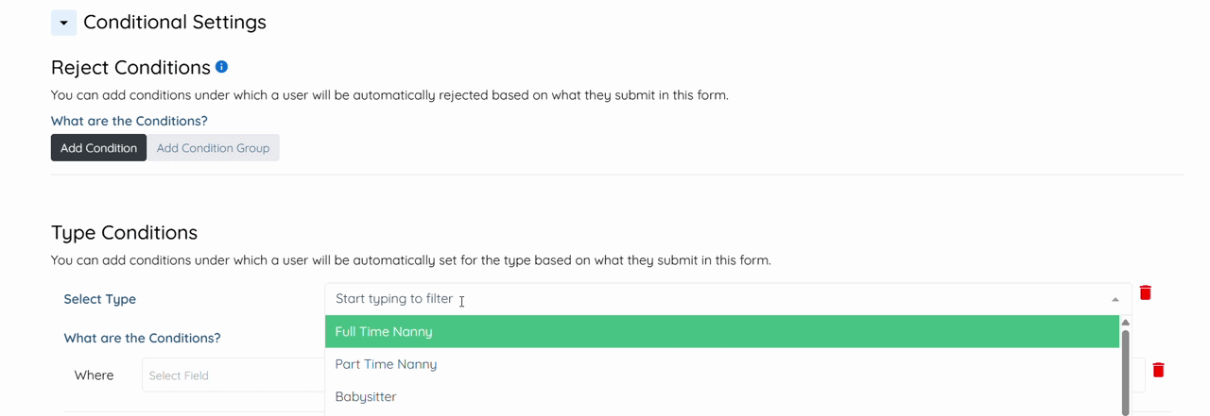
Task: Click the Reject Conditions heading text
Action: tap(130, 68)
